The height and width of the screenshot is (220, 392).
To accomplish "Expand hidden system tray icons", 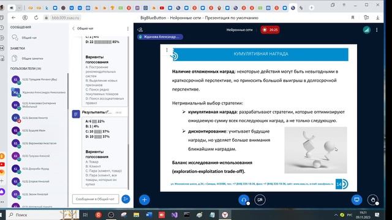I will pos(336,215).
